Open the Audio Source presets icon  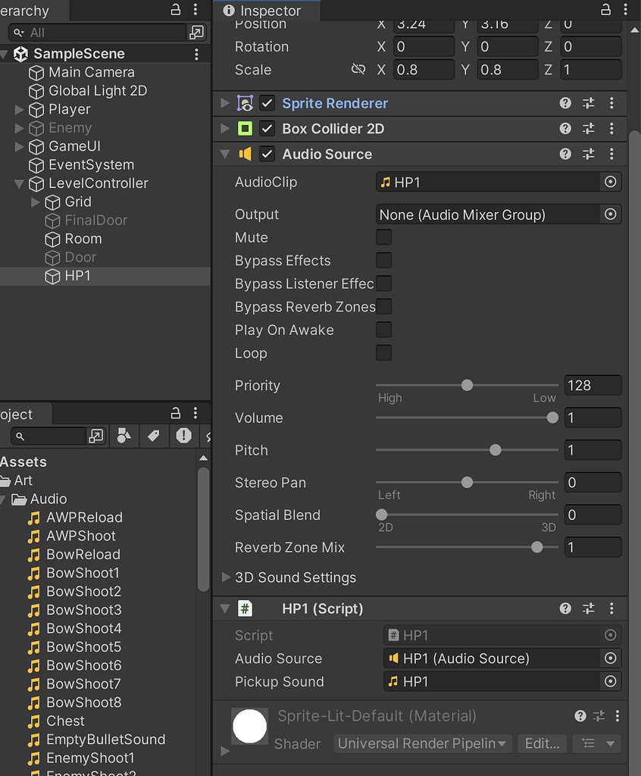pos(589,154)
